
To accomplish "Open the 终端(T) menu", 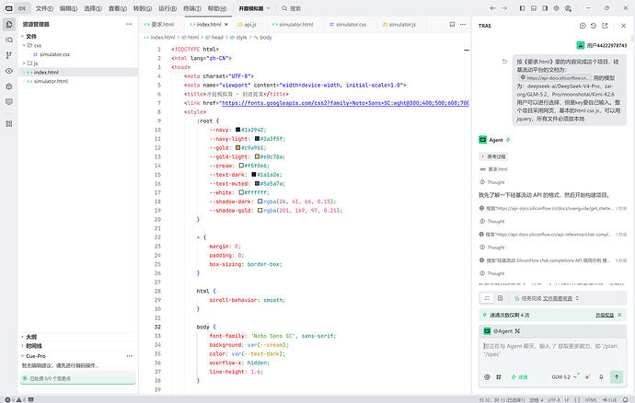I will [x=192, y=8].
